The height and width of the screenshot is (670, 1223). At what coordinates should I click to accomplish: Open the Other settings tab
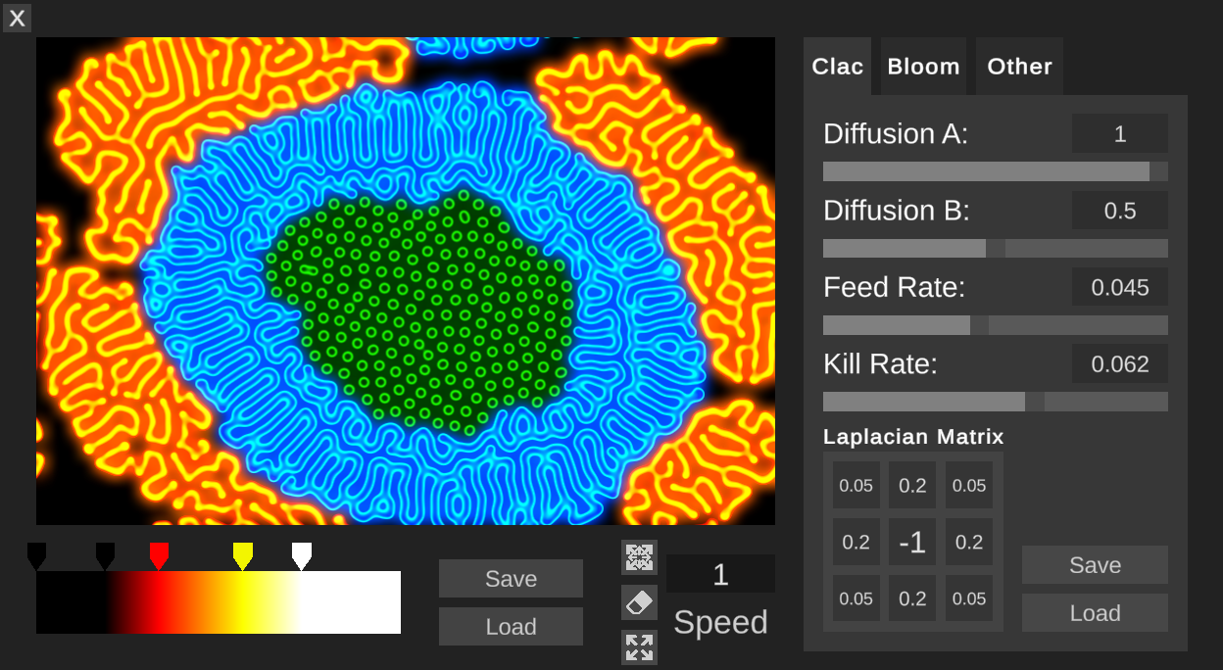tap(1018, 66)
